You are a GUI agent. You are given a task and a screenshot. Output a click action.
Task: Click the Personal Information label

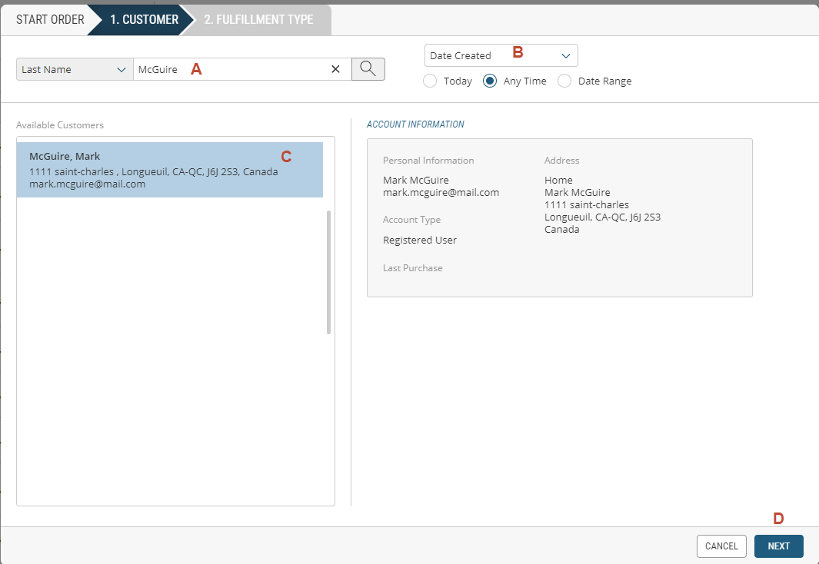tap(428, 160)
